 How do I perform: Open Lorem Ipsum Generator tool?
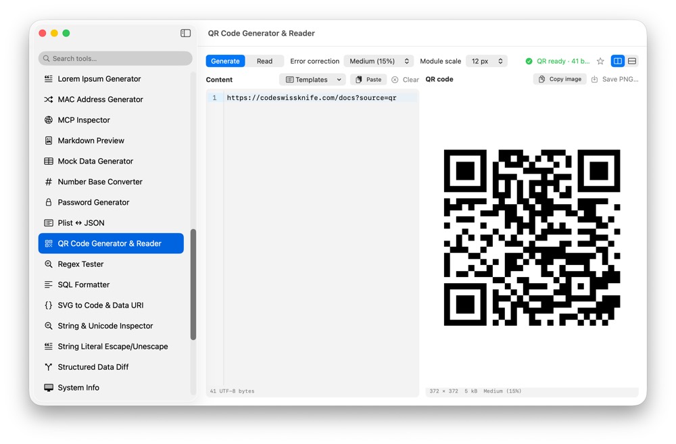coord(112,79)
